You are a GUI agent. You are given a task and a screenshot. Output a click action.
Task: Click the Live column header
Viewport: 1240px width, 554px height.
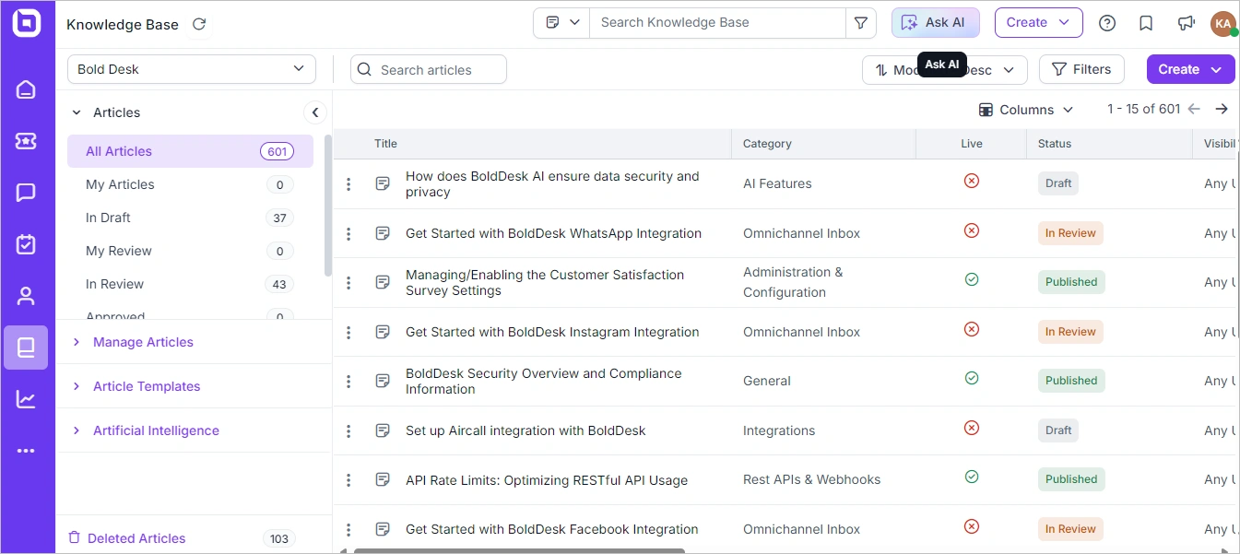(971, 144)
